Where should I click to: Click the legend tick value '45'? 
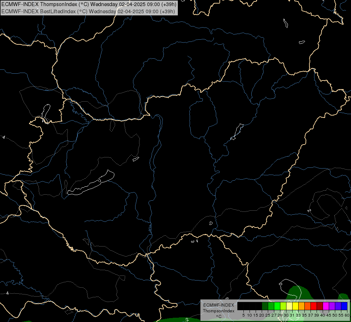[329, 315]
